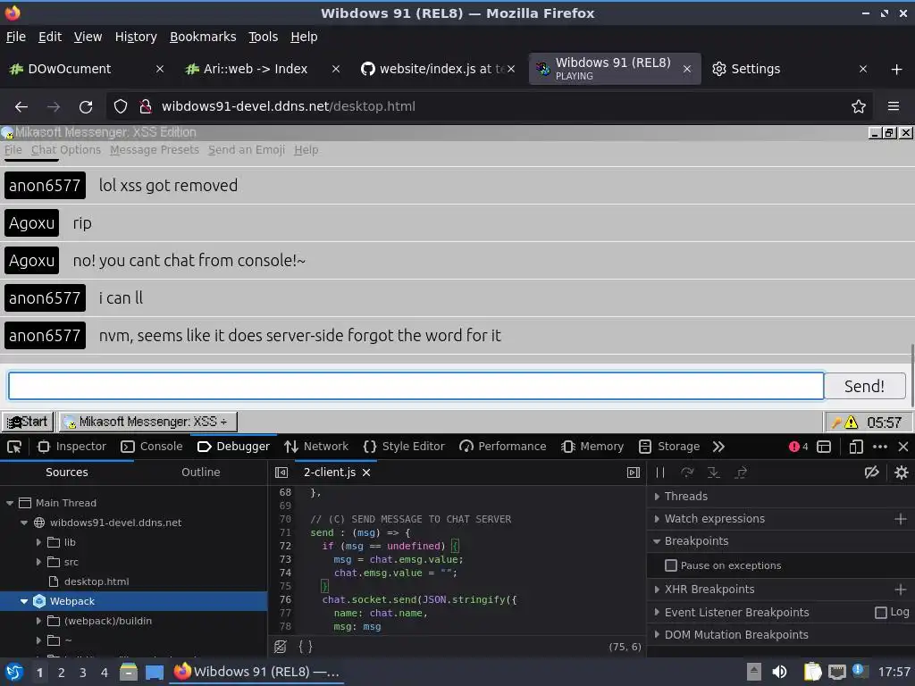
Task: Enable Pause on exceptions checkbox
Action: click(671, 565)
